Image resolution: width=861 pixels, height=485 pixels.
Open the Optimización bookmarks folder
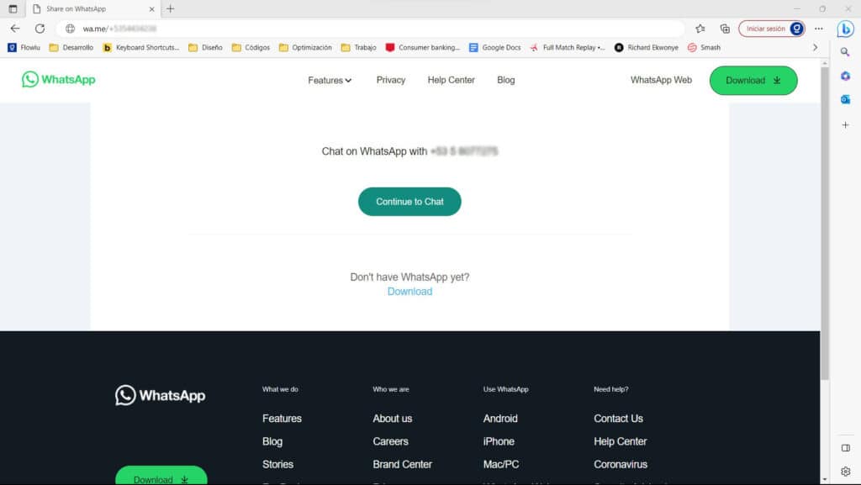tap(305, 48)
